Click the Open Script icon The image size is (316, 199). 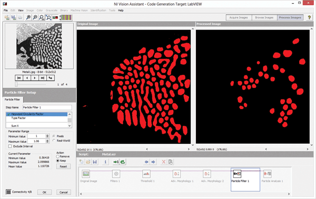88,162
